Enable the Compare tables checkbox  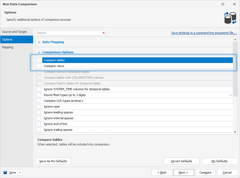[x=39, y=60]
